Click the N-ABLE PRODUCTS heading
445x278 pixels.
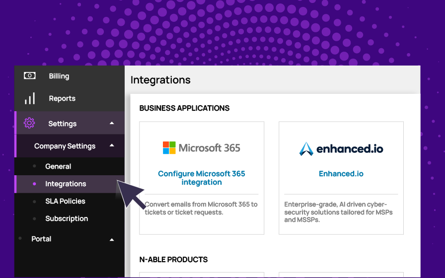pyautogui.click(x=173, y=260)
